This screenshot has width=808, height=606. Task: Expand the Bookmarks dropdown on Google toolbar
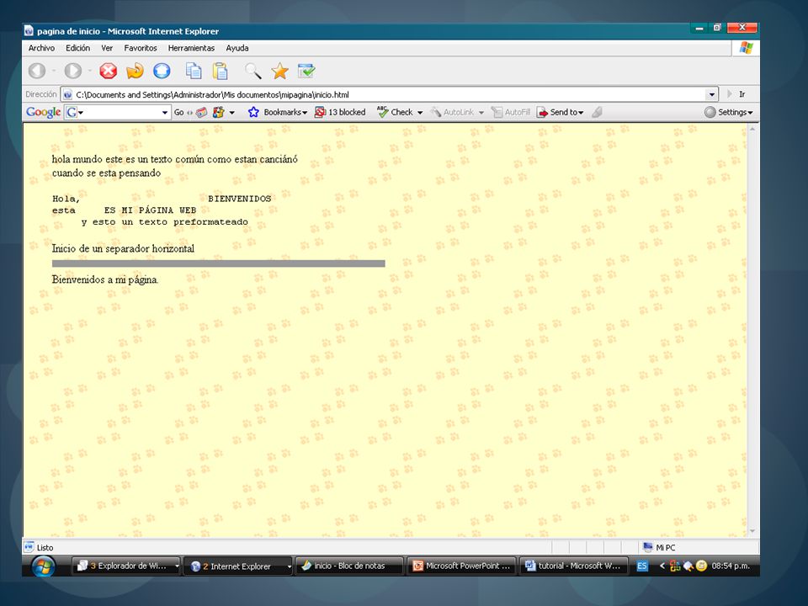tap(305, 112)
